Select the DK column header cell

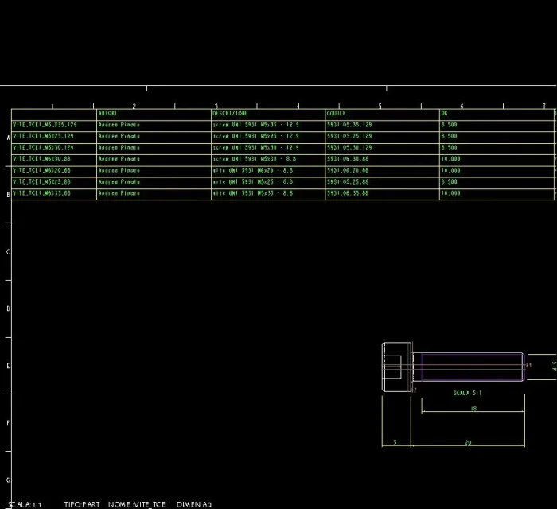pos(497,115)
